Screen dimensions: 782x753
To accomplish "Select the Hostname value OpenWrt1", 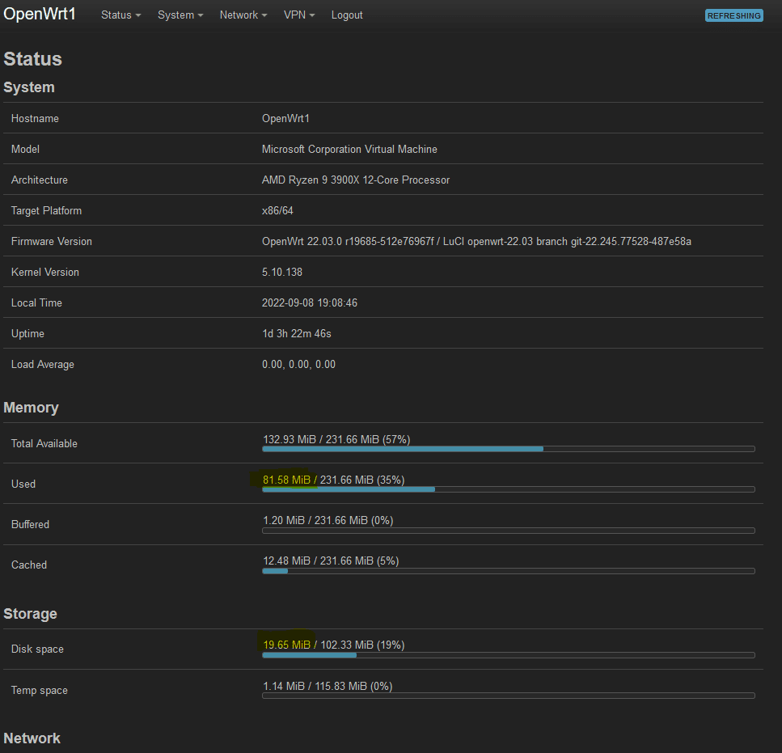I will click(x=285, y=118).
